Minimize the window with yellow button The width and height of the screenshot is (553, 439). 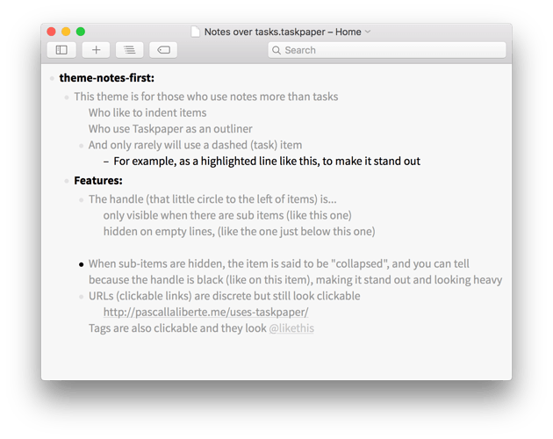coord(66,32)
